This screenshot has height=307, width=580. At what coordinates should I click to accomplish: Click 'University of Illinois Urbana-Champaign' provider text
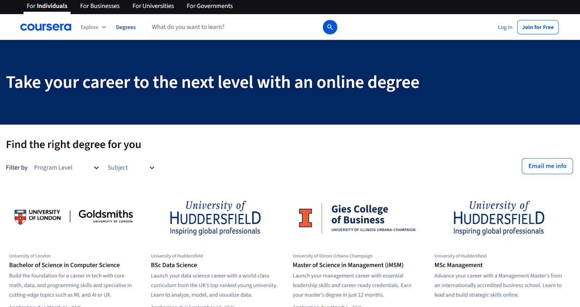[332, 256]
